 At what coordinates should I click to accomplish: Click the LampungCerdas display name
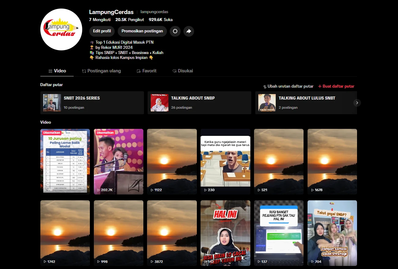111,12
